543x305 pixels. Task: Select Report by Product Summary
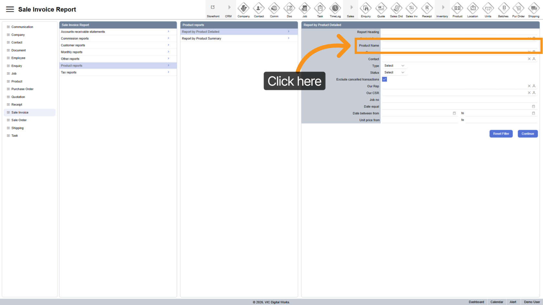239,38
